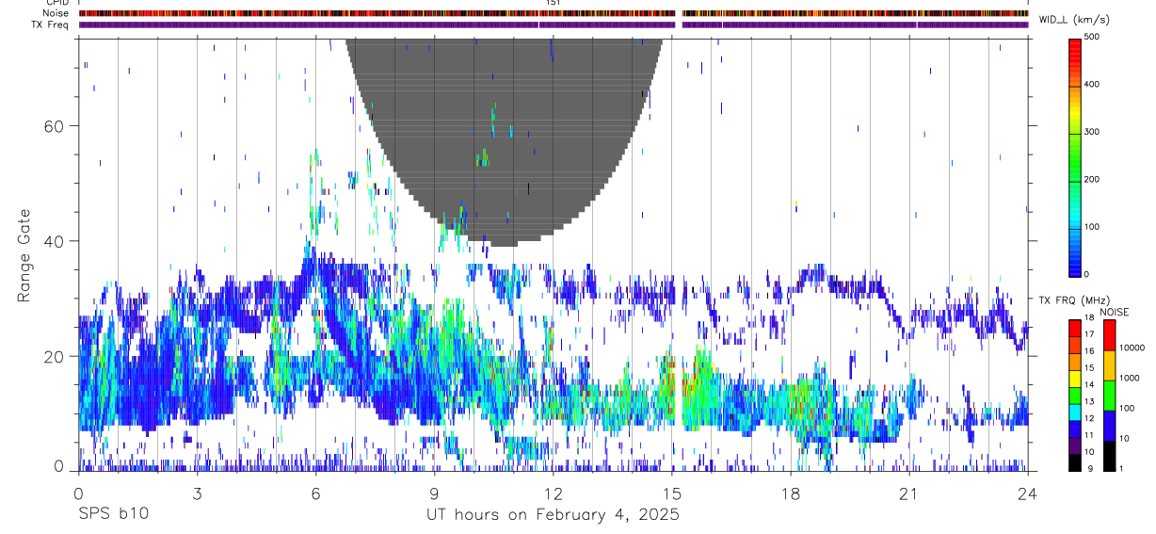
Task: Click the x-axis tick label '6'
Action: [315, 493]
